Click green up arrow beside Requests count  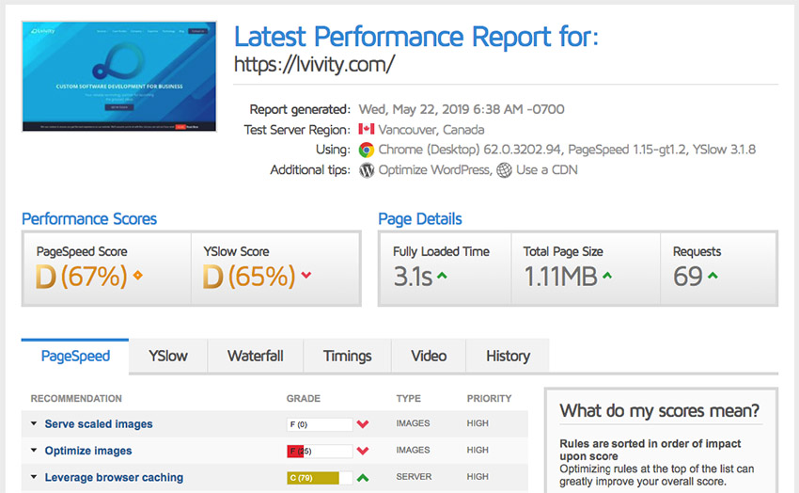713,276
